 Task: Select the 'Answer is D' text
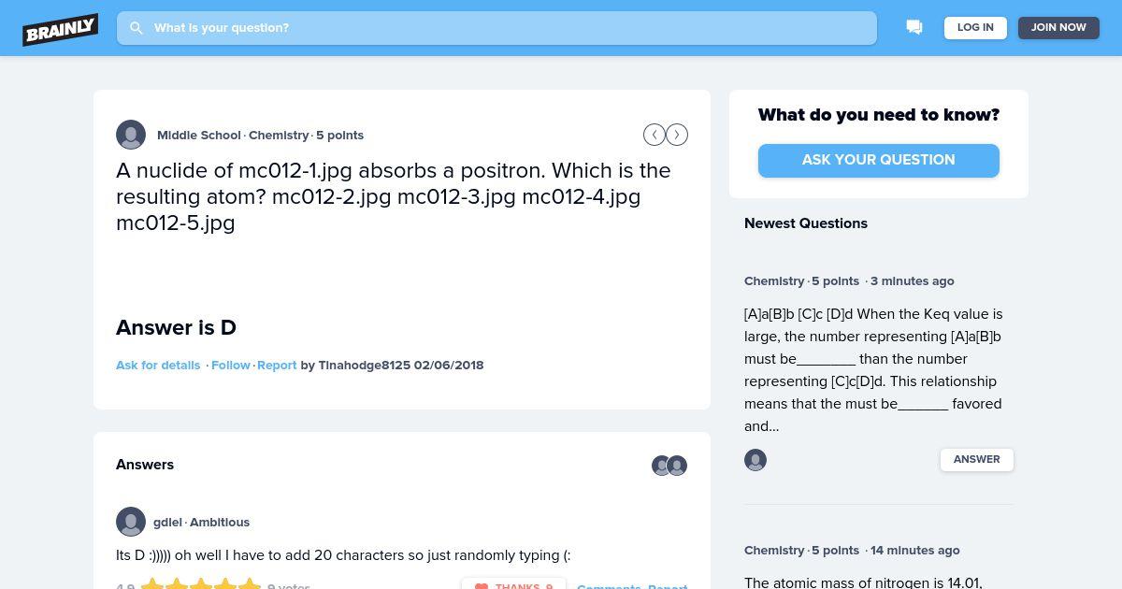click(176, 328)
